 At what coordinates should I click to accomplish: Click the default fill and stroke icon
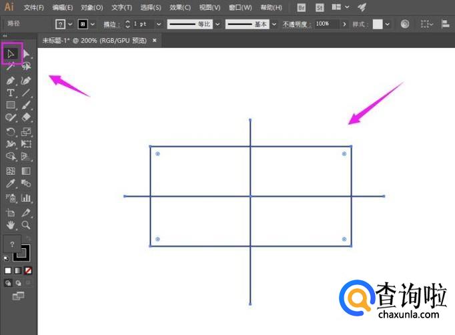click(x=7, y=258)
